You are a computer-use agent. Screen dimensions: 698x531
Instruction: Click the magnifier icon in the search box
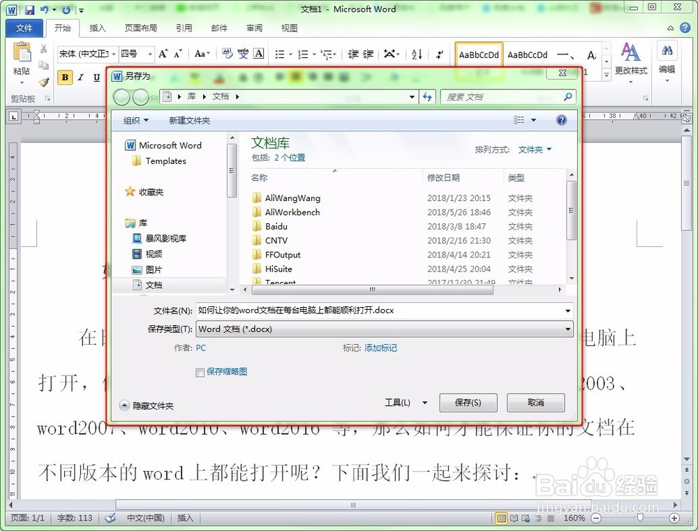tap(567, 96)
